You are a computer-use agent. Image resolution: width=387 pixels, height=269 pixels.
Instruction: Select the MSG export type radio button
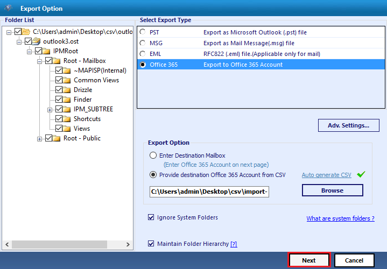click(143, 43)
